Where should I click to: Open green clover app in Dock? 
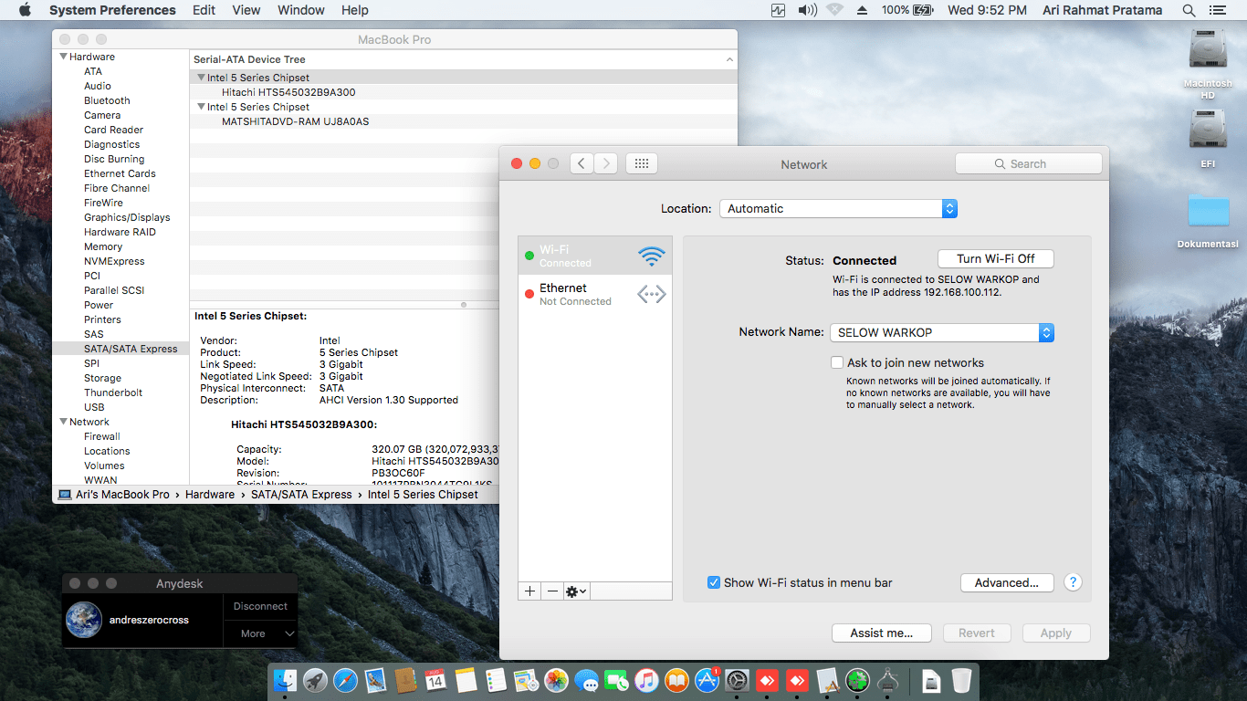856,680
